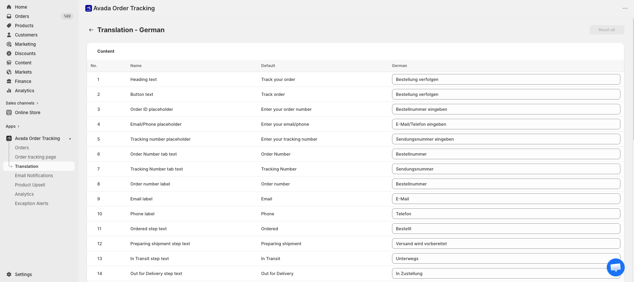634x282 pixels.
Task: Click 'Out for Delivery step text' cell
Action: pos(156,273)
